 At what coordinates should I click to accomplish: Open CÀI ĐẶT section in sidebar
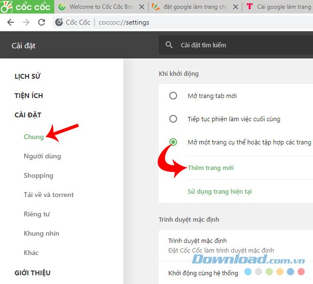(x=28, y=115)
